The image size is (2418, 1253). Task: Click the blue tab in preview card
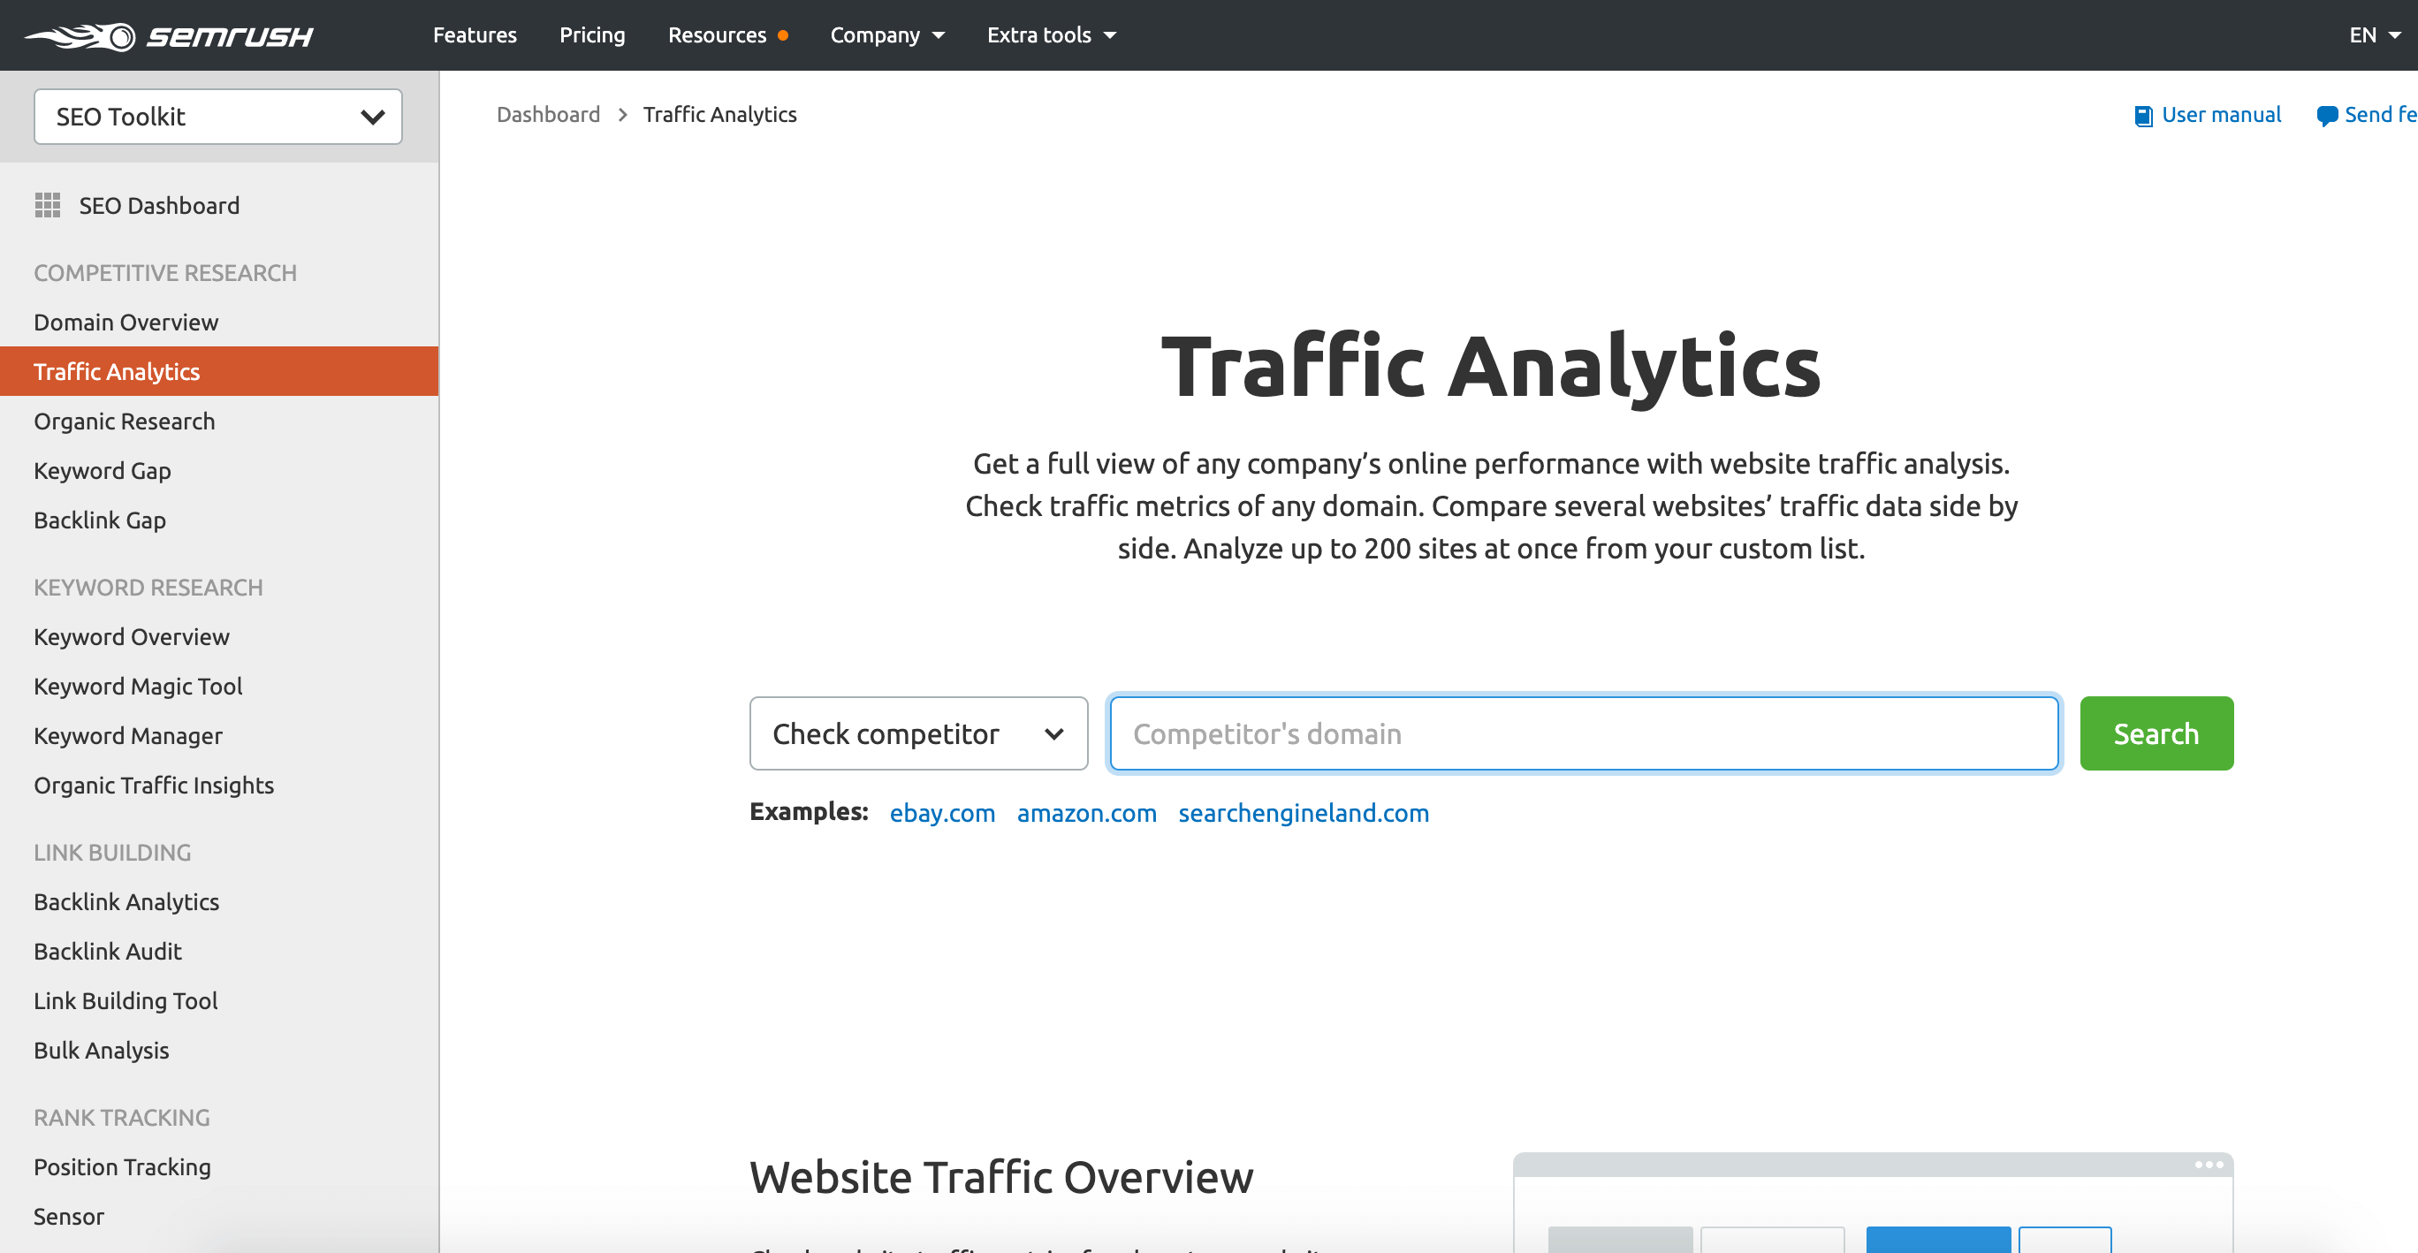click(x=1938, y=1239)
